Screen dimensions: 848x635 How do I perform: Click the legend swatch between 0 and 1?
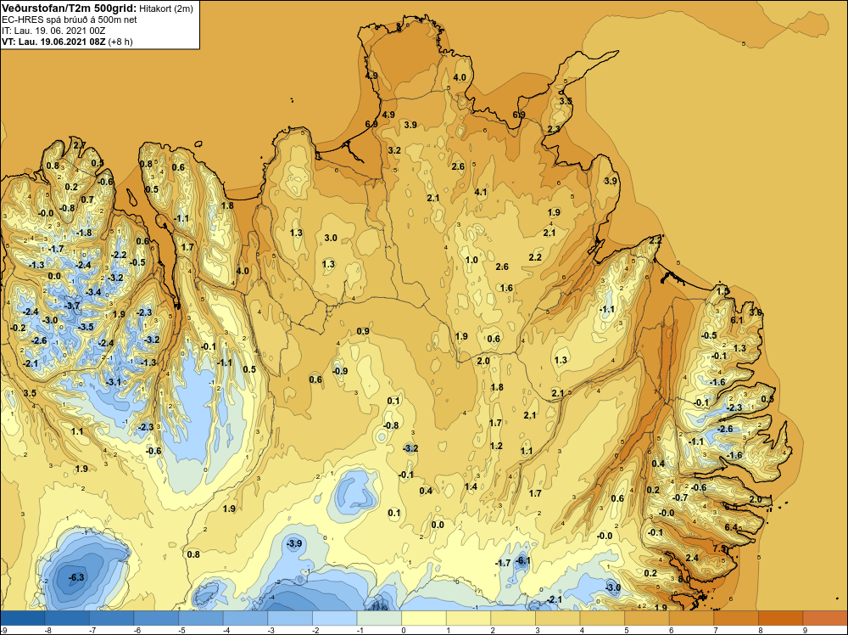[x=424, y=618]
